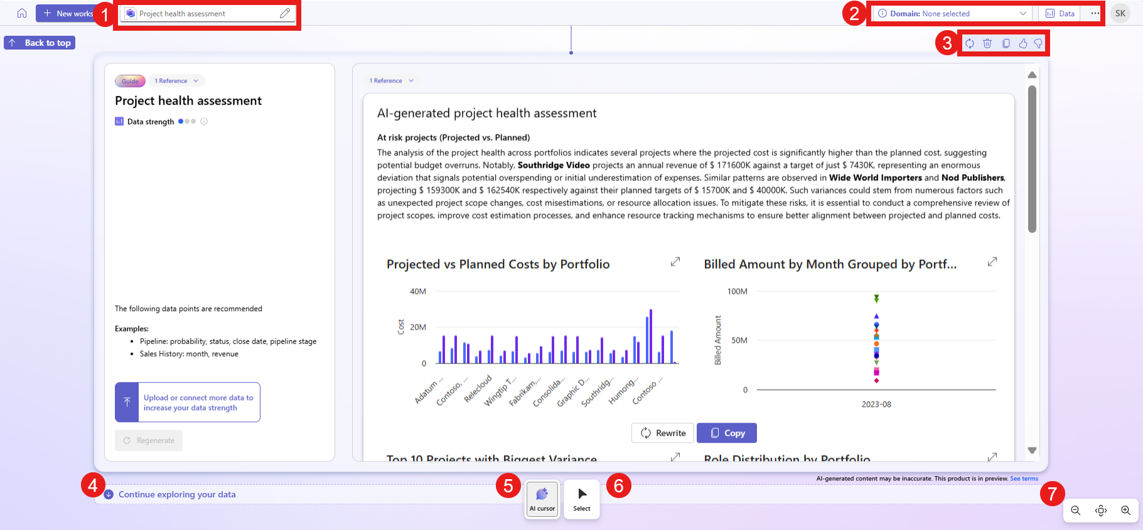This screenshot has height=530, width=1143.
Task: Click the vertical scrollbar thumb
Action: [x=1032, y=159]
